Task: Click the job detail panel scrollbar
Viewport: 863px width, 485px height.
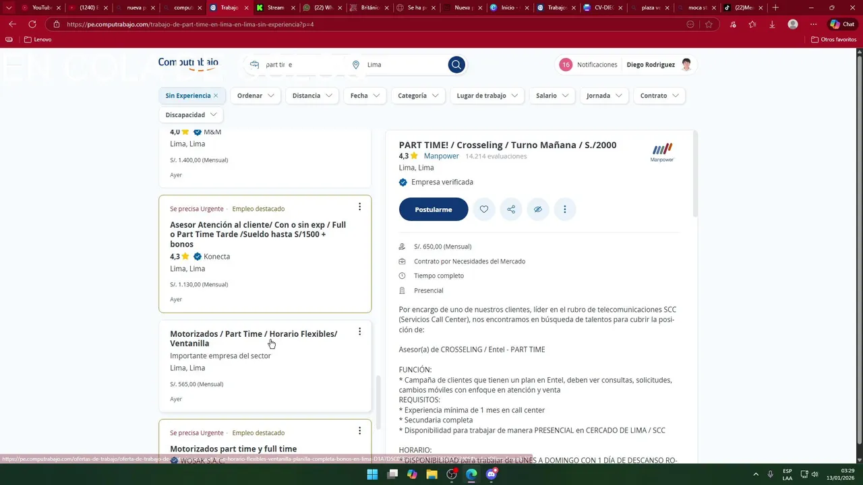Action: [x=694, y=174]
